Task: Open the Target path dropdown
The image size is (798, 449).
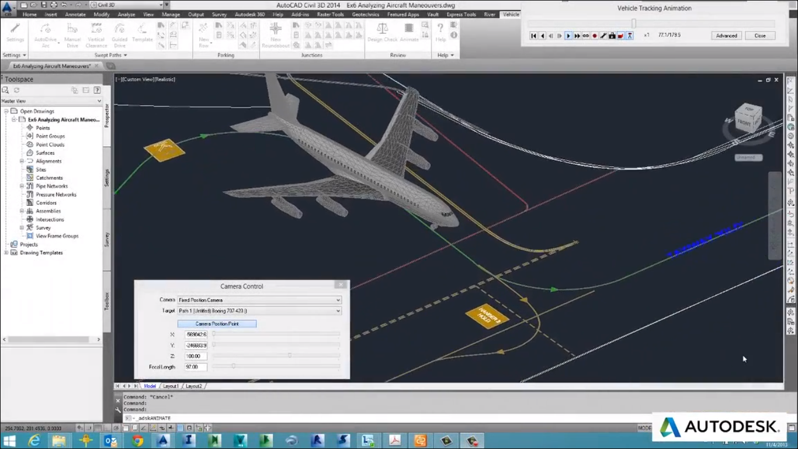Action: pos(259,311)
